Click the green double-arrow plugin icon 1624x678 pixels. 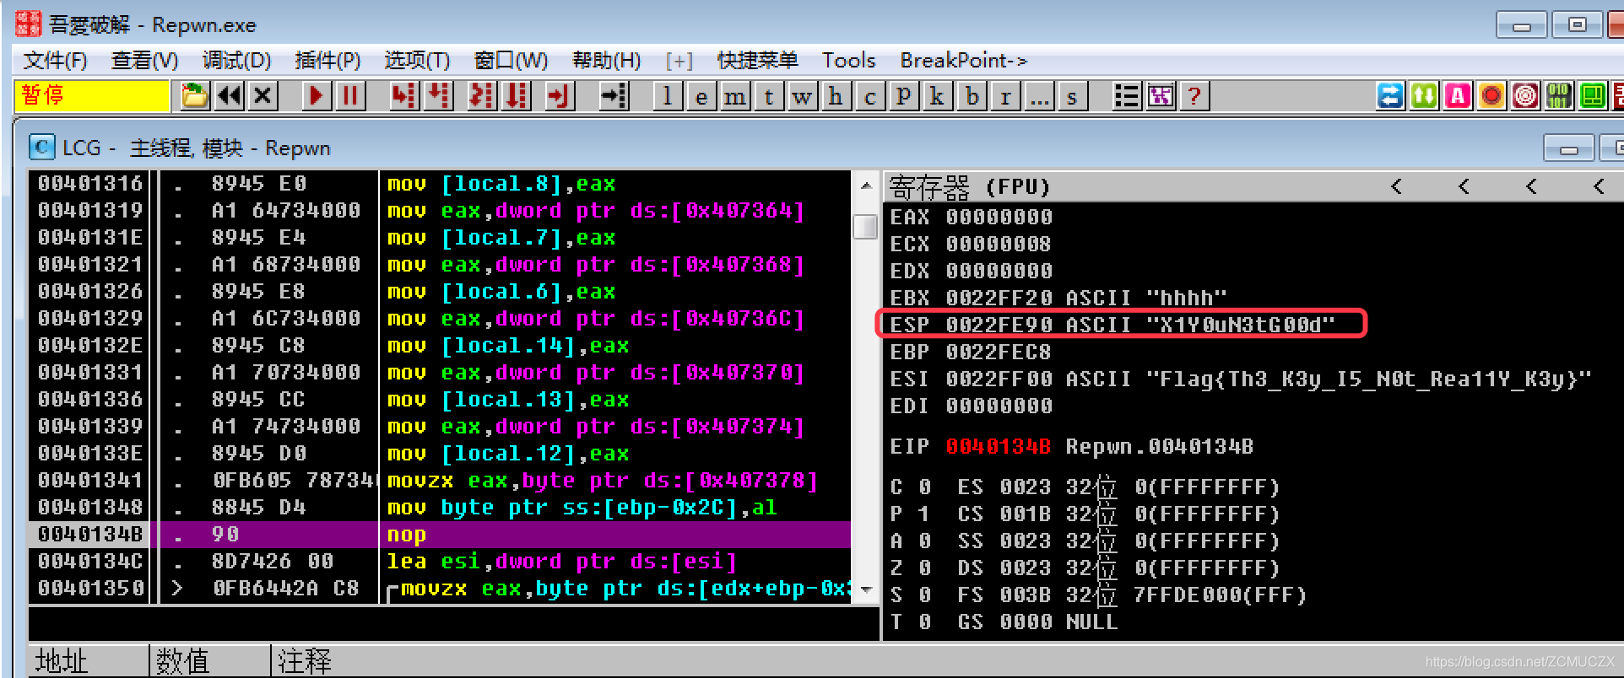1424,96
